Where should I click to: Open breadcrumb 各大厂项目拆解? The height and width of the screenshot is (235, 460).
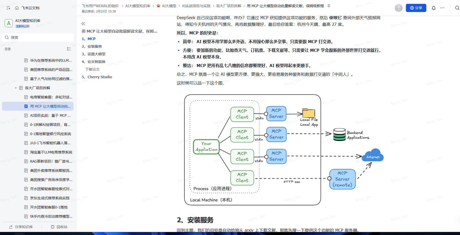click(x=229, y=6)
